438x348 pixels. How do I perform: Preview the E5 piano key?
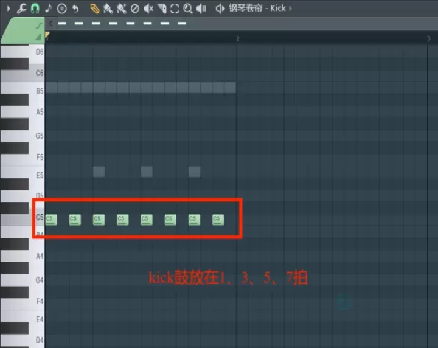(36, 175)
